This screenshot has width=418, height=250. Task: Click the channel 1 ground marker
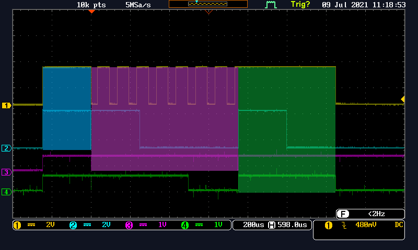click(6, 106)
